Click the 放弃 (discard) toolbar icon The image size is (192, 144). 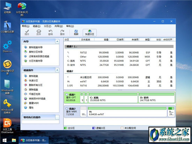pyautogui.click(x=39, y=33)
